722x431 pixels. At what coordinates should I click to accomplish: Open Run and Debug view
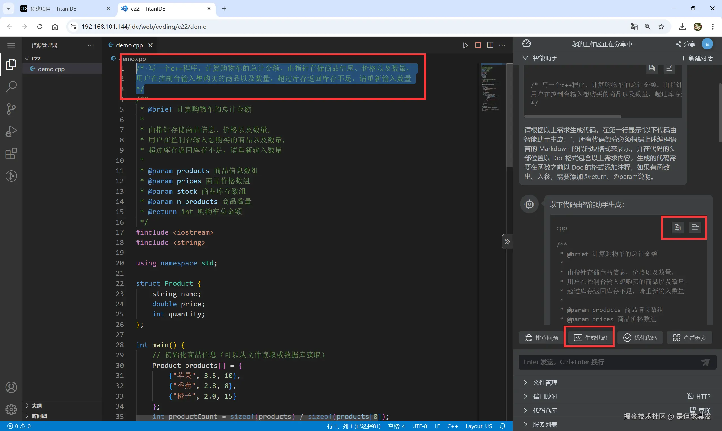coord(11,131)
